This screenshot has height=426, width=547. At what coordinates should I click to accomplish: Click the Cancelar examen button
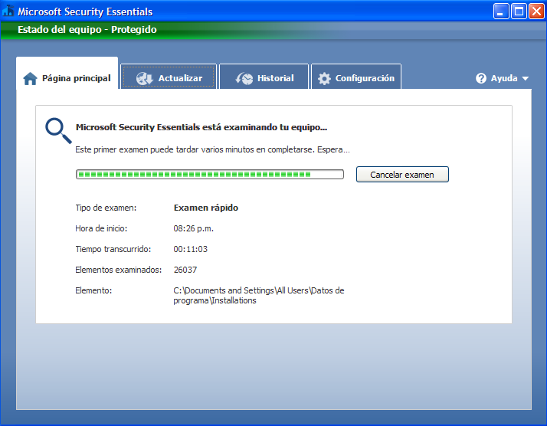[x=402, y=175]
